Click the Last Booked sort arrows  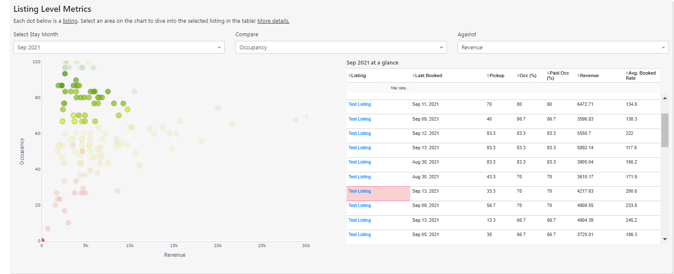[x=413, y=76]
